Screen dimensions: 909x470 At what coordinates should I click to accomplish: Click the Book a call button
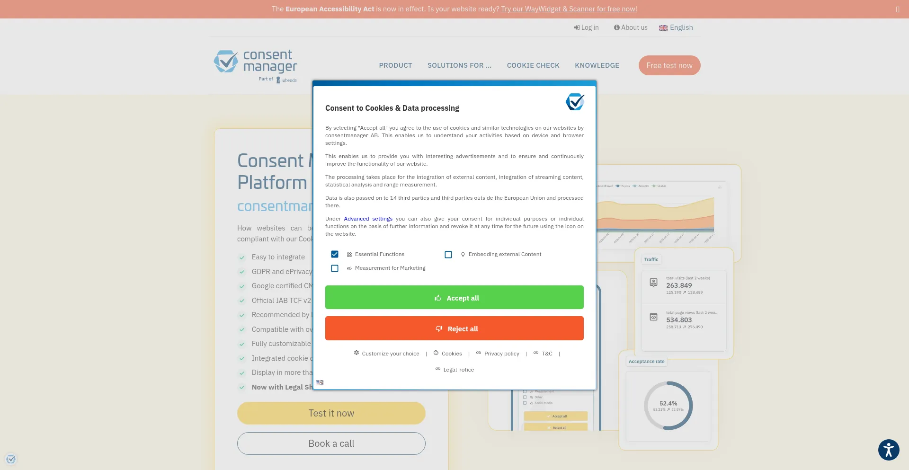pos(331,443)
